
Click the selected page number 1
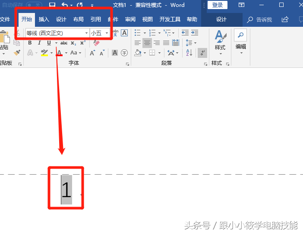[66, 190]
